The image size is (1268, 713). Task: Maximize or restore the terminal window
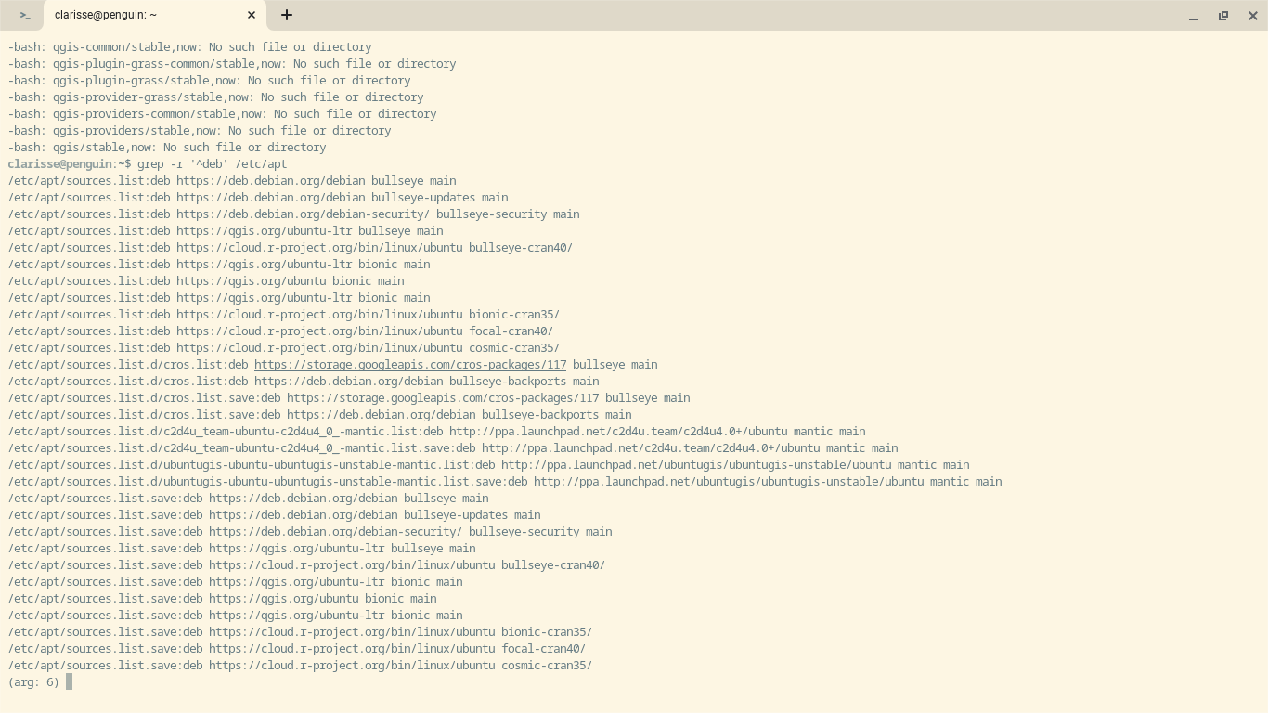click(1223, 16)
